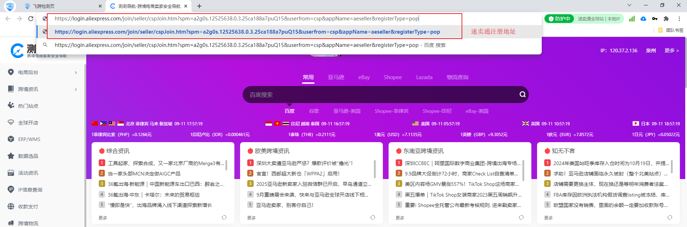
Task: Open the 更多 dropdown beside 泉州
Action: (671, 50)
